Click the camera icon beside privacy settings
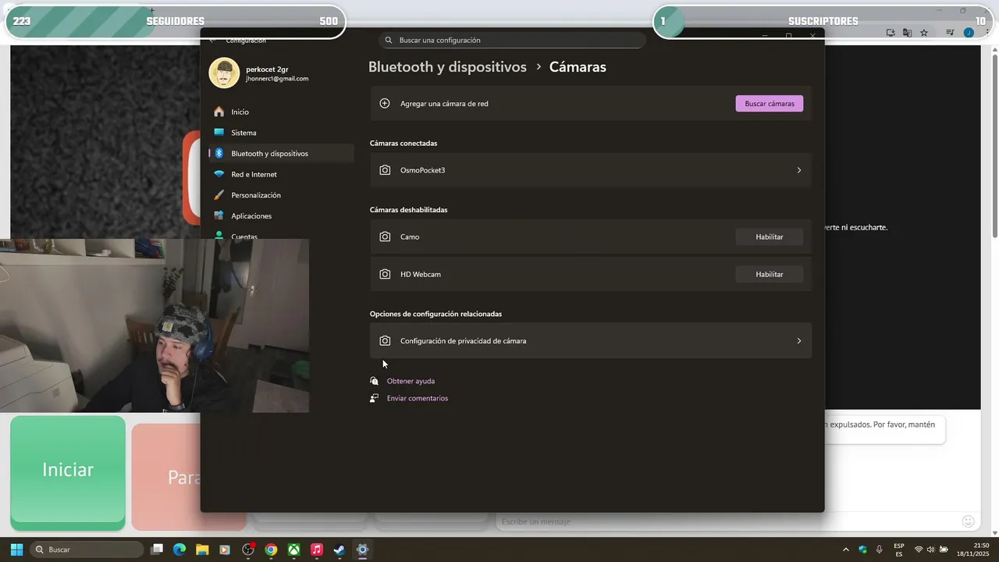 point(385,341)
